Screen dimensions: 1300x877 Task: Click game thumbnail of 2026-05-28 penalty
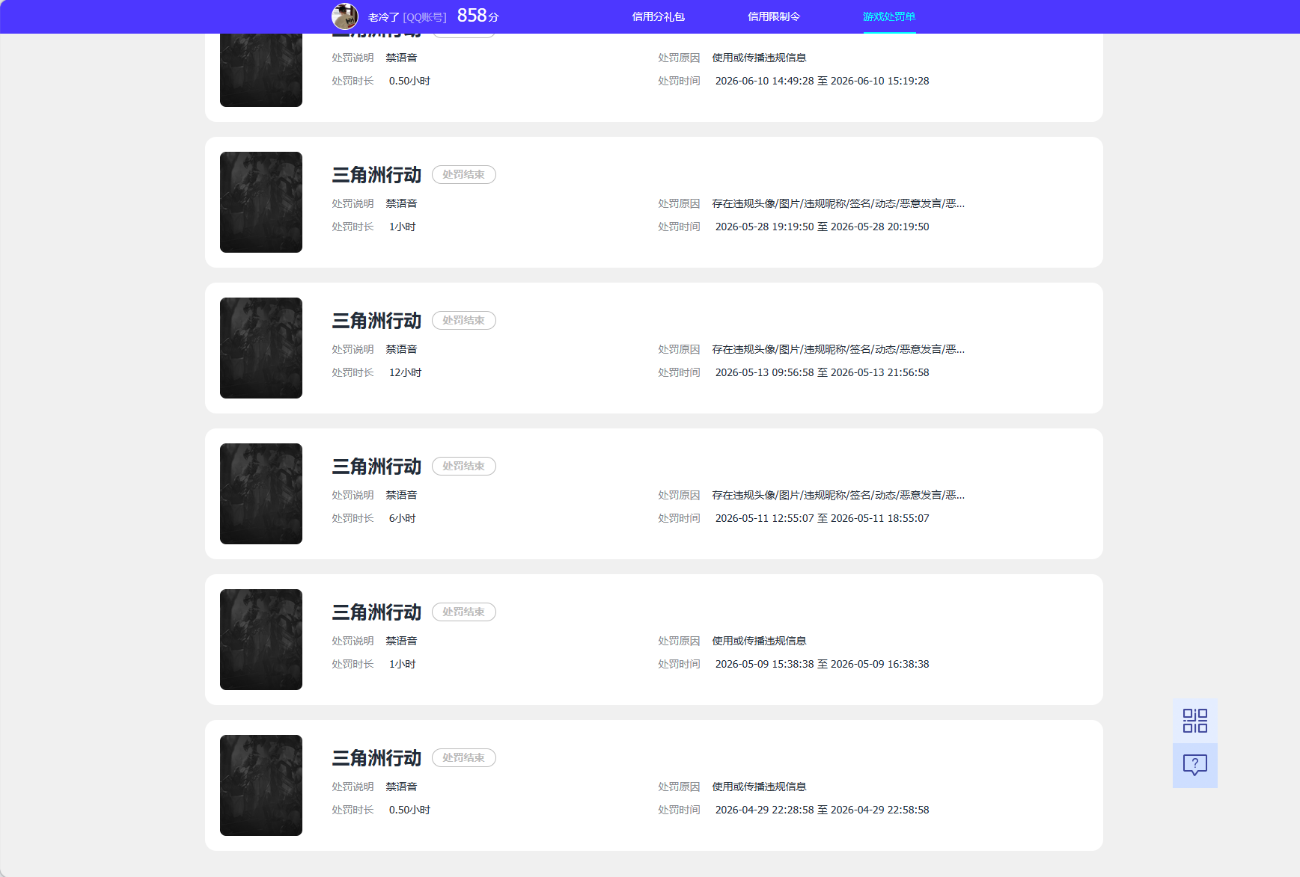click(261, 202)
